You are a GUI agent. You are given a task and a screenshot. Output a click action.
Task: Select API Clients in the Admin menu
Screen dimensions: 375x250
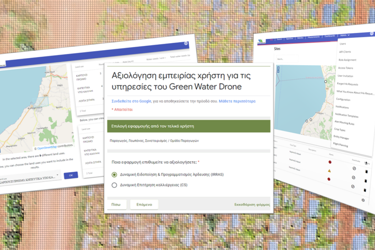(345, 52)
